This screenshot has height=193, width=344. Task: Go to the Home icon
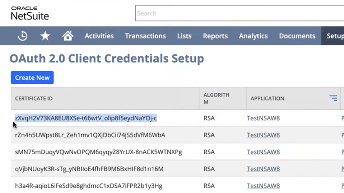click(68, 36)
